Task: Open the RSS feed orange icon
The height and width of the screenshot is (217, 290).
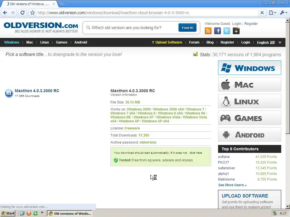Action: pos(208,31)
